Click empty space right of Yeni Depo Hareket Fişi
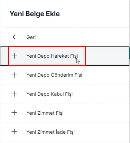130x143 pixels. 107,56
